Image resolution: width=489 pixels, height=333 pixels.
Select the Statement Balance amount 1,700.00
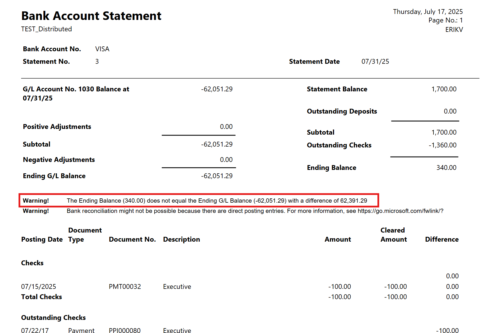click(444, 89)
